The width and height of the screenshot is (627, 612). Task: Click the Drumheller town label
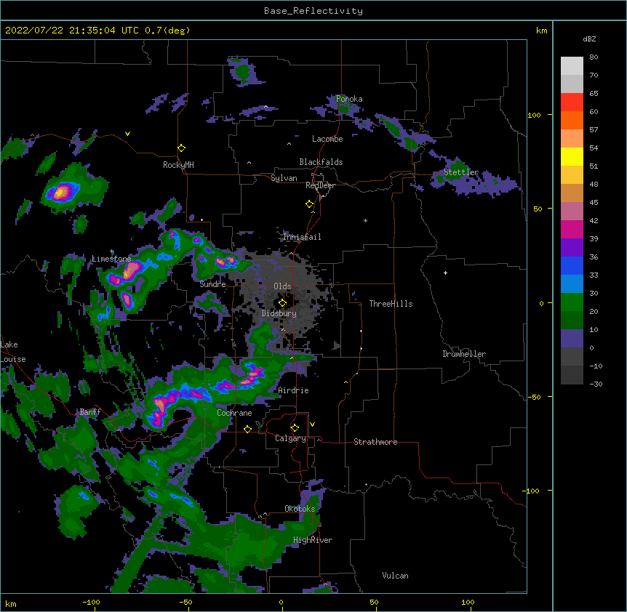464,354
